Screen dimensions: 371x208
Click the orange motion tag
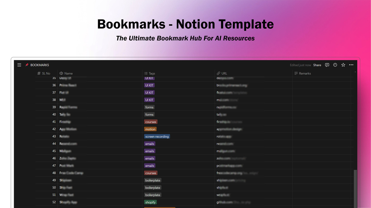pos(150,129)
